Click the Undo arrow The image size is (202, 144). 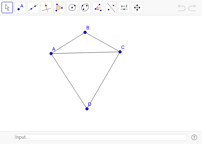click(x=182, y=8)
